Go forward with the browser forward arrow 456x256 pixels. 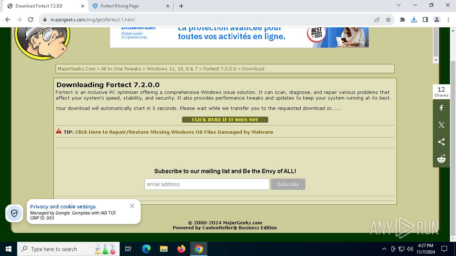[19, 20]
